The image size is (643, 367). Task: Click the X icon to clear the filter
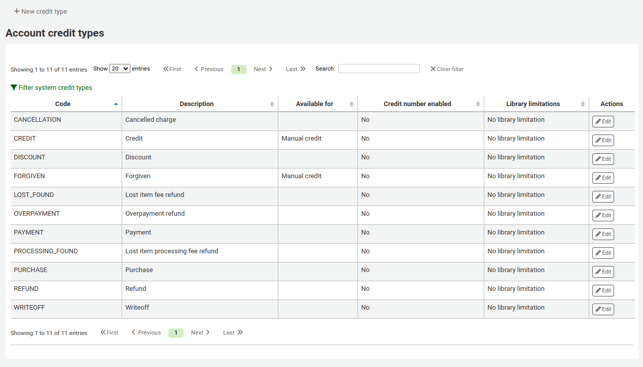[x=433, y=69]
